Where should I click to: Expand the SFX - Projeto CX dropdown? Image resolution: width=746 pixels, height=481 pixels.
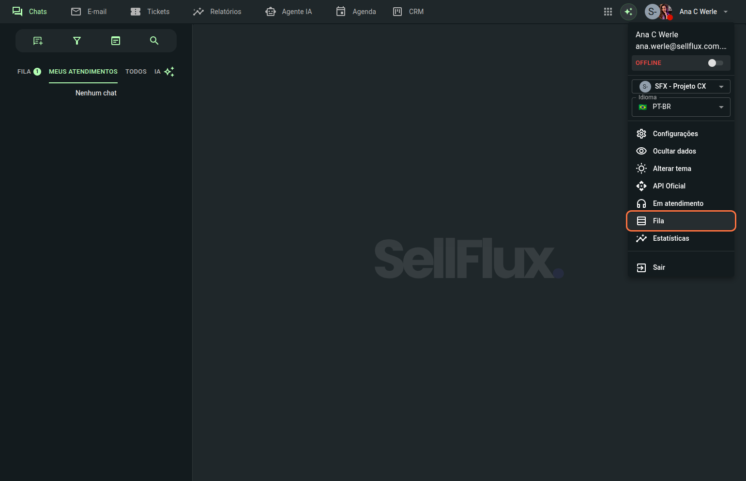coord(681,86)
